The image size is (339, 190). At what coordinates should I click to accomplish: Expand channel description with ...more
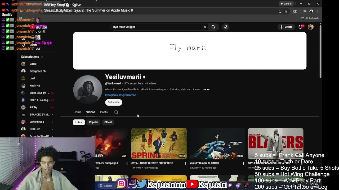pos(206,89)
